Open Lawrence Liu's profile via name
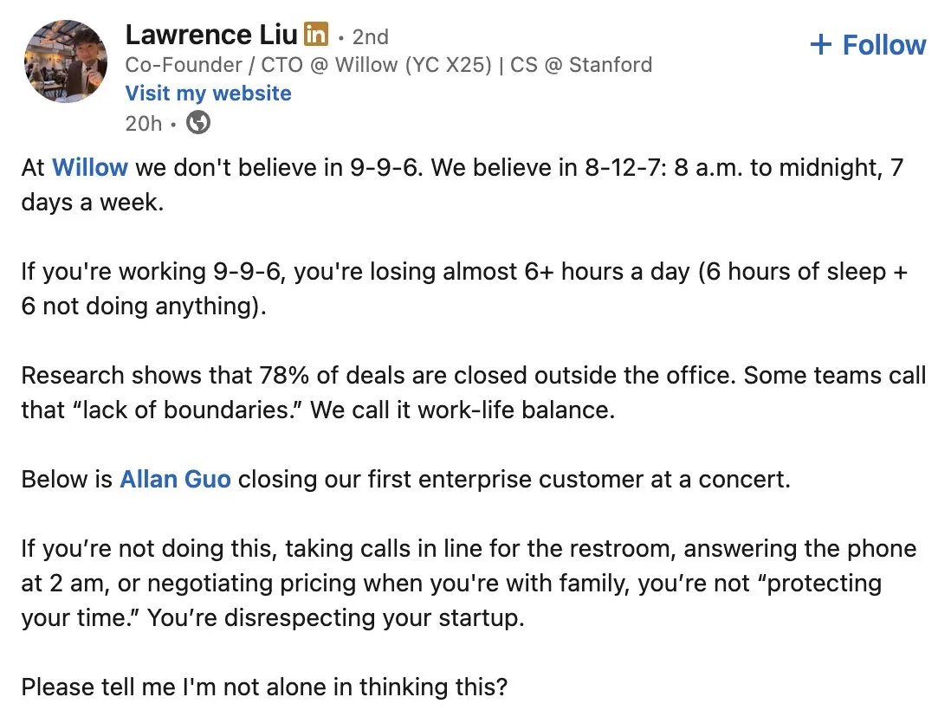The width and height of the screenshot is (951, 710). [211, 35]
